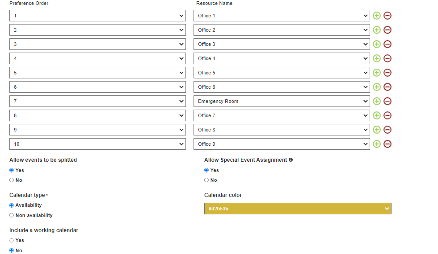Open the Office 5 resource name dropdown
Image resolution: width=438 pixels, height=254 pixels.
282,73
